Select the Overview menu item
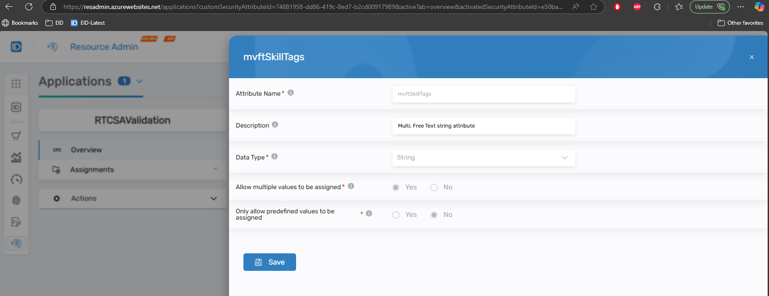The width and height of the screenshot is (769, 296). [133, 150]
